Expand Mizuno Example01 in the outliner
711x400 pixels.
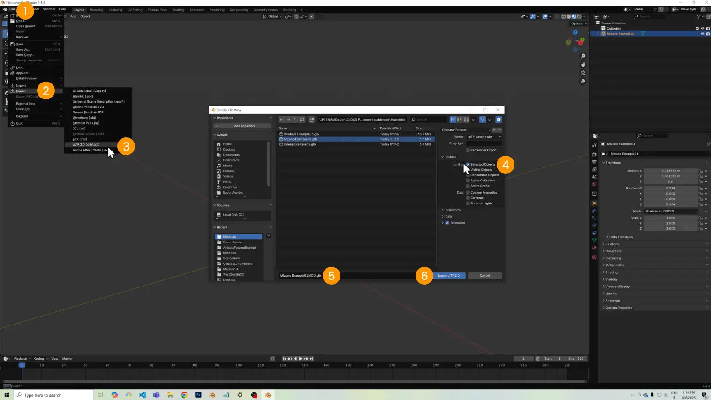[598, 34]
